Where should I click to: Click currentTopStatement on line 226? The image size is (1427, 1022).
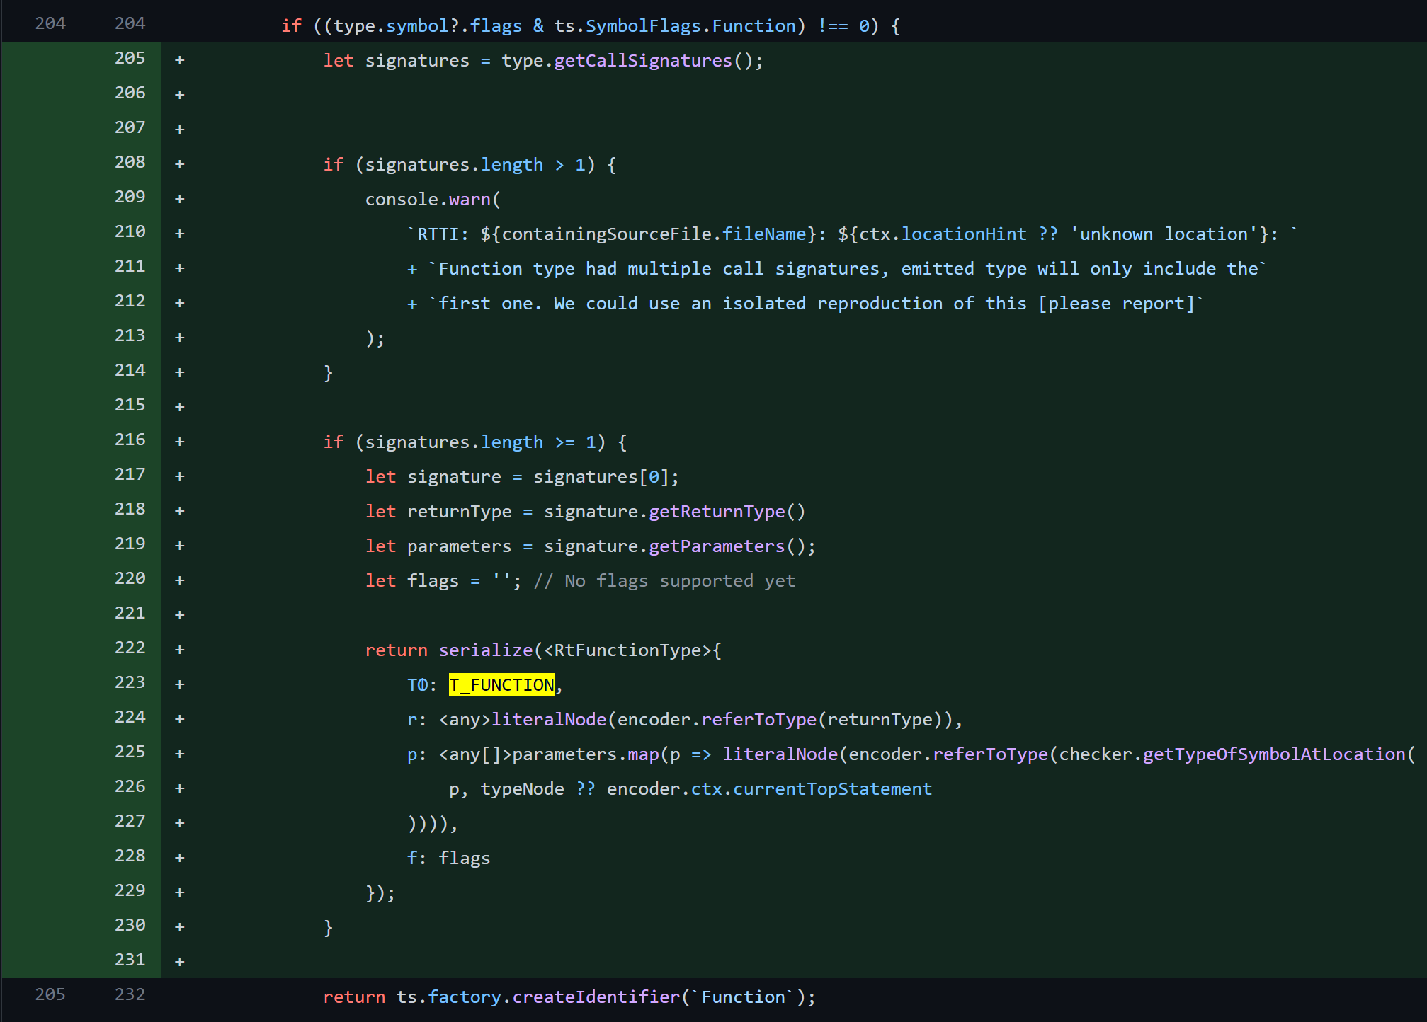[x=832, y=789]
